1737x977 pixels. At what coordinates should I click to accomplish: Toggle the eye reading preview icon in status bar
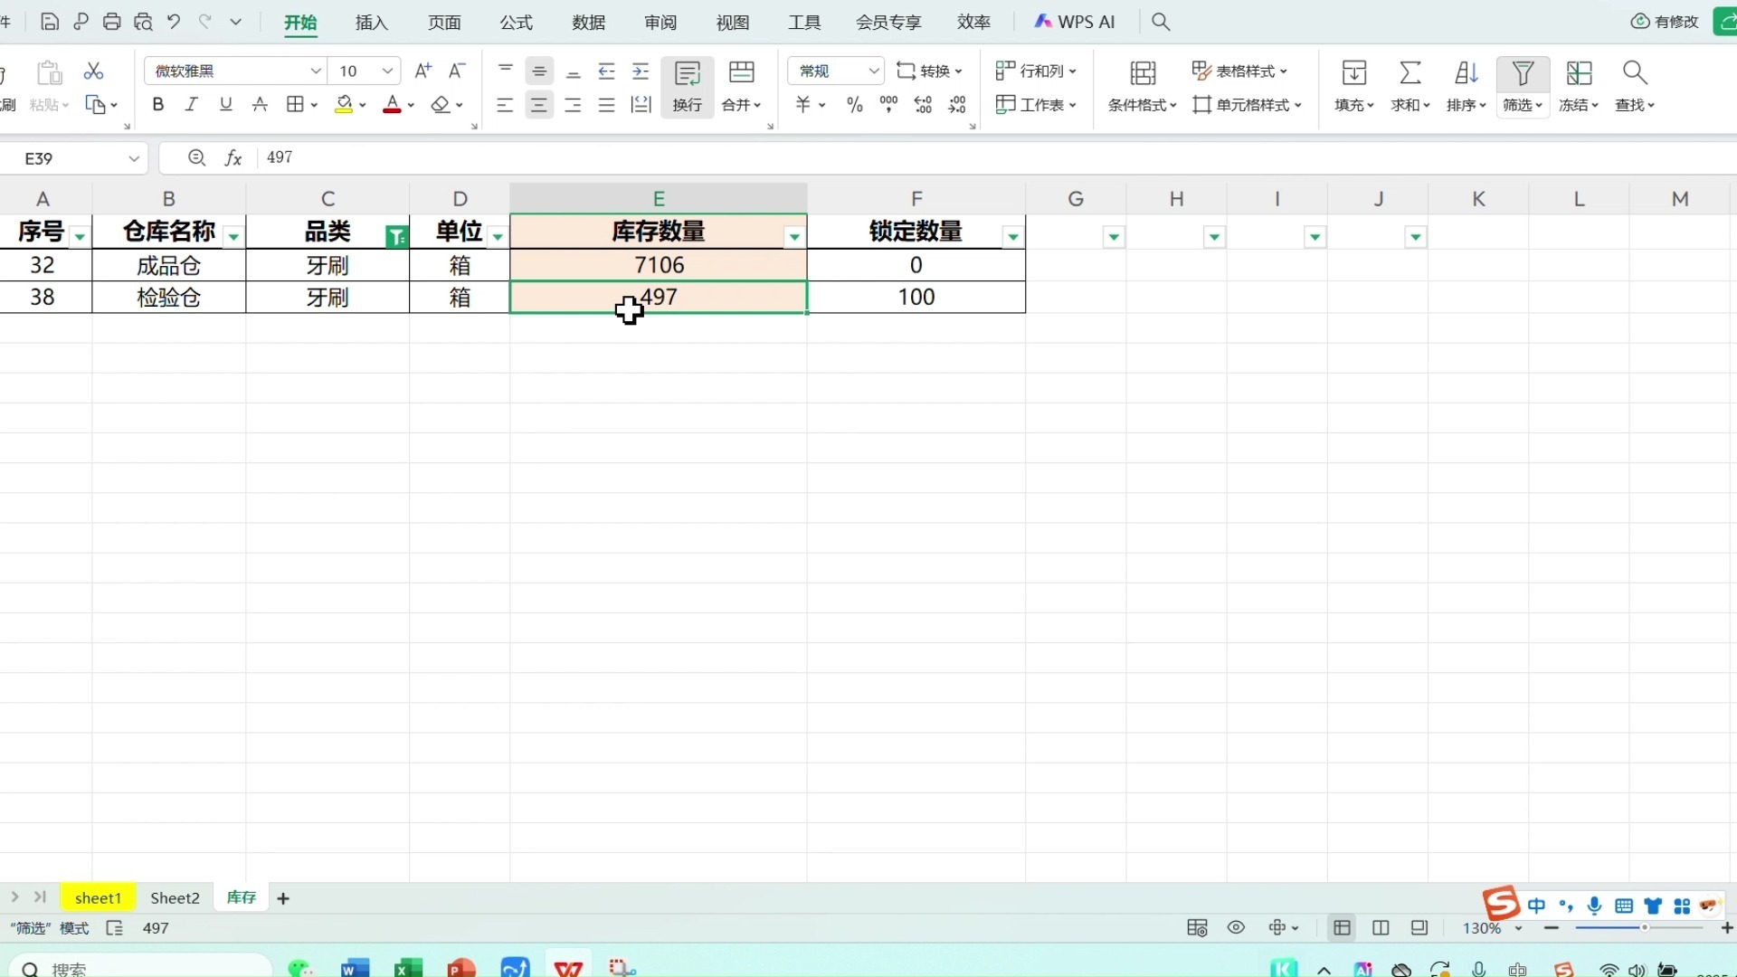pyautogui.click(x=1236, y=927)
